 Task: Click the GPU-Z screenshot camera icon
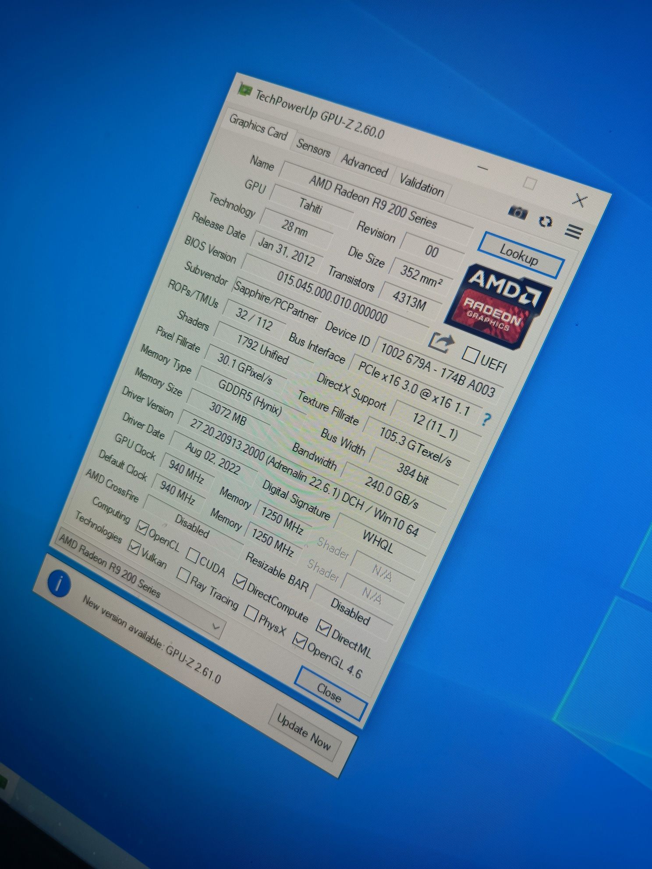518,213
